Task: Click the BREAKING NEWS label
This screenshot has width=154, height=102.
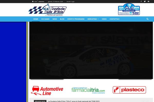Action: coord(40,101)
